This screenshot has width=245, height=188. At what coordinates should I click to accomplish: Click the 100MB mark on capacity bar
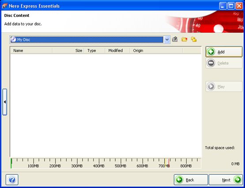coord(33,166)
